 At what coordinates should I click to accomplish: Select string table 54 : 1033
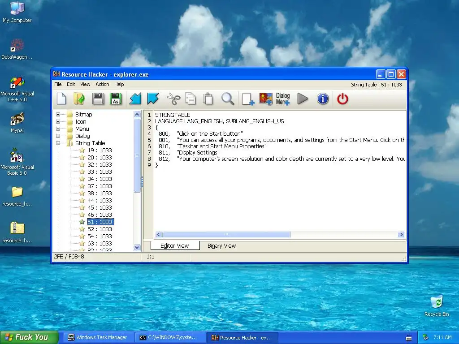(x=100, y=236)
